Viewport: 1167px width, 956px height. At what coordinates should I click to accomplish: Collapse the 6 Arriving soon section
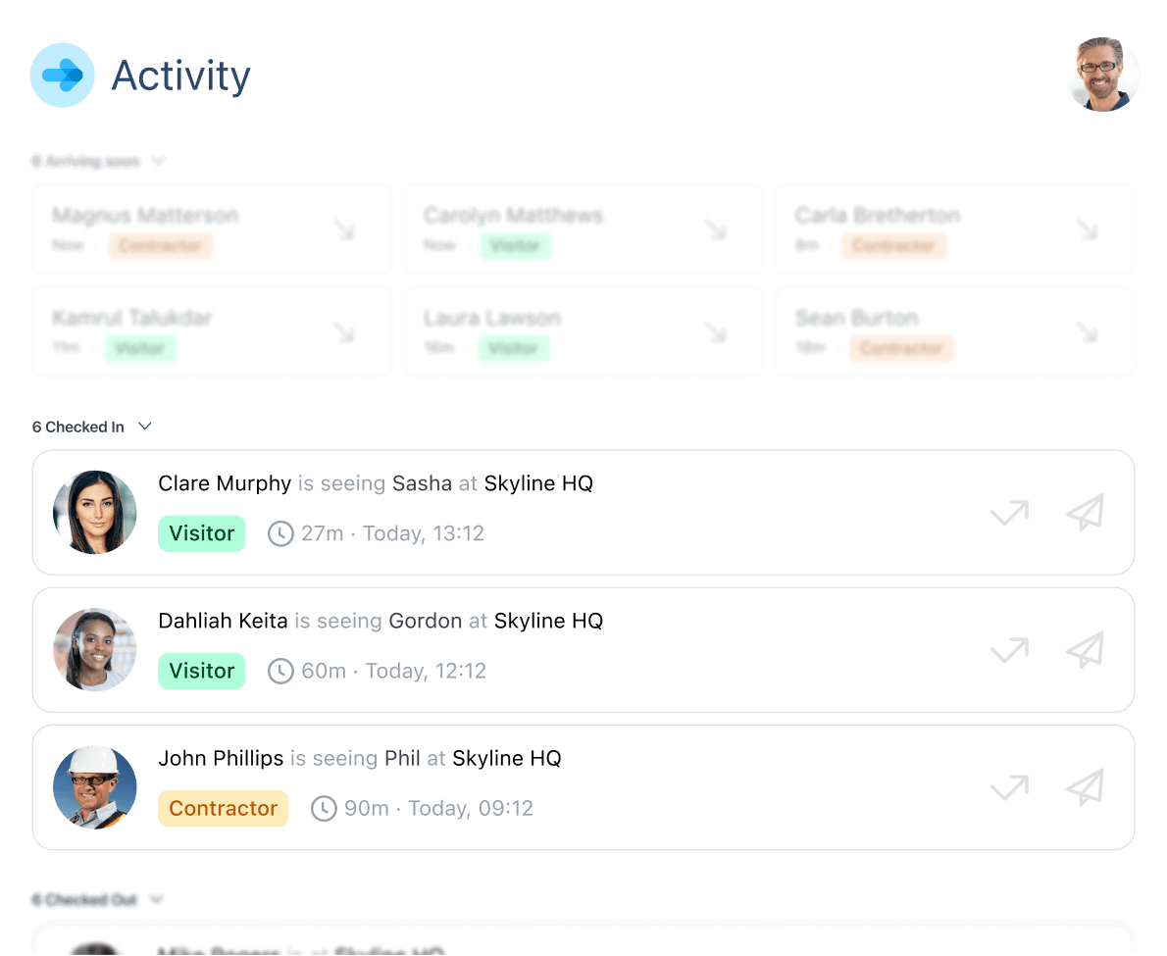(159, 161)
